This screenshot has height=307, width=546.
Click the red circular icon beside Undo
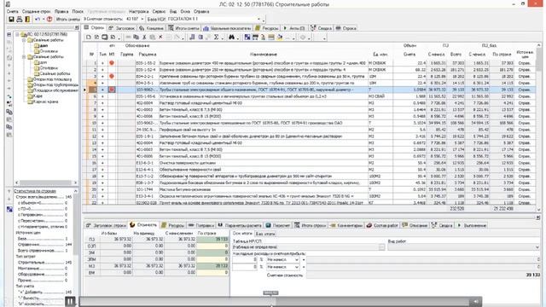(49, 19)
